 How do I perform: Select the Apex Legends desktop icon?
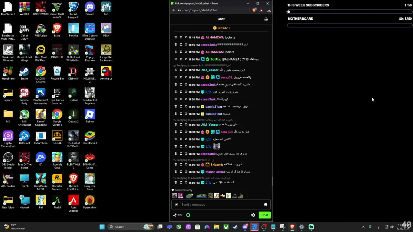73,204
